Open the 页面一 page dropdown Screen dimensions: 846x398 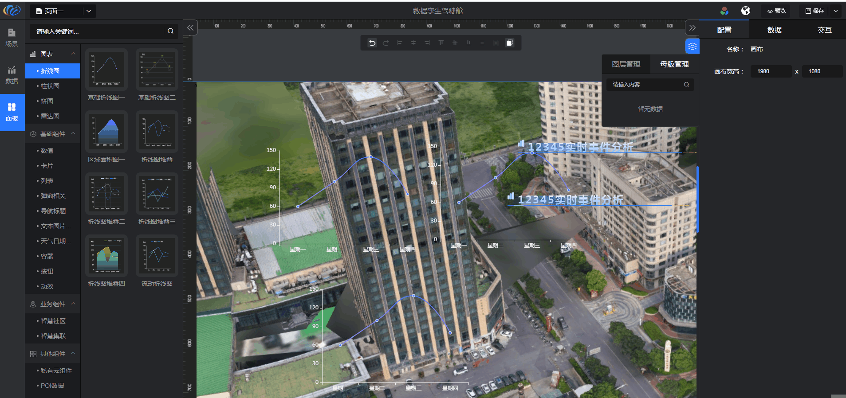(89, 11)
